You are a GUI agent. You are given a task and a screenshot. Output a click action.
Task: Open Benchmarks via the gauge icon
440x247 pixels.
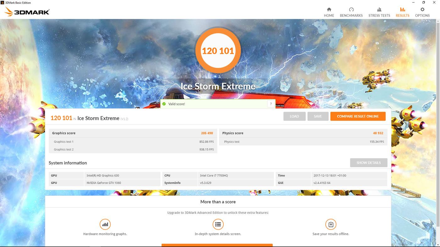[x=351, y=9]
